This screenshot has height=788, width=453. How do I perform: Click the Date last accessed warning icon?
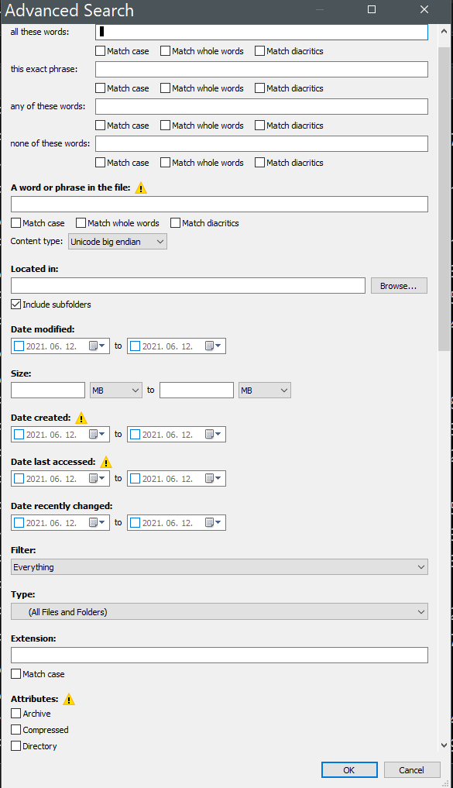pos(106,463)
